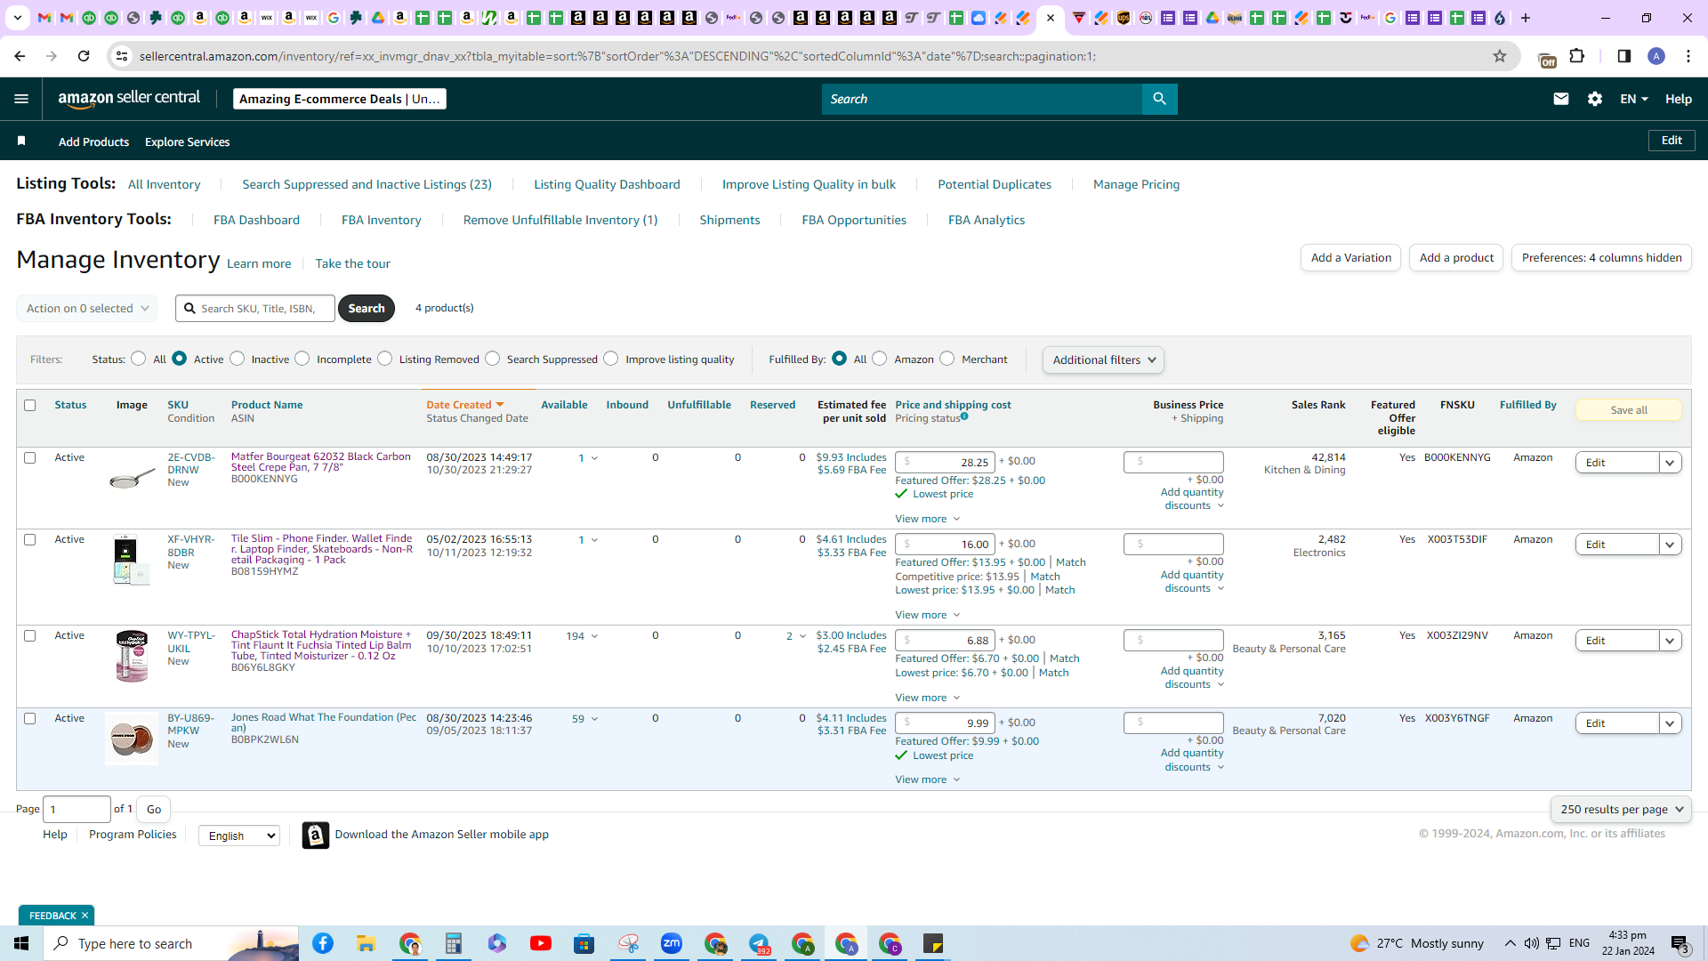Open the Seller Central hamburger menu

[21, 99]
